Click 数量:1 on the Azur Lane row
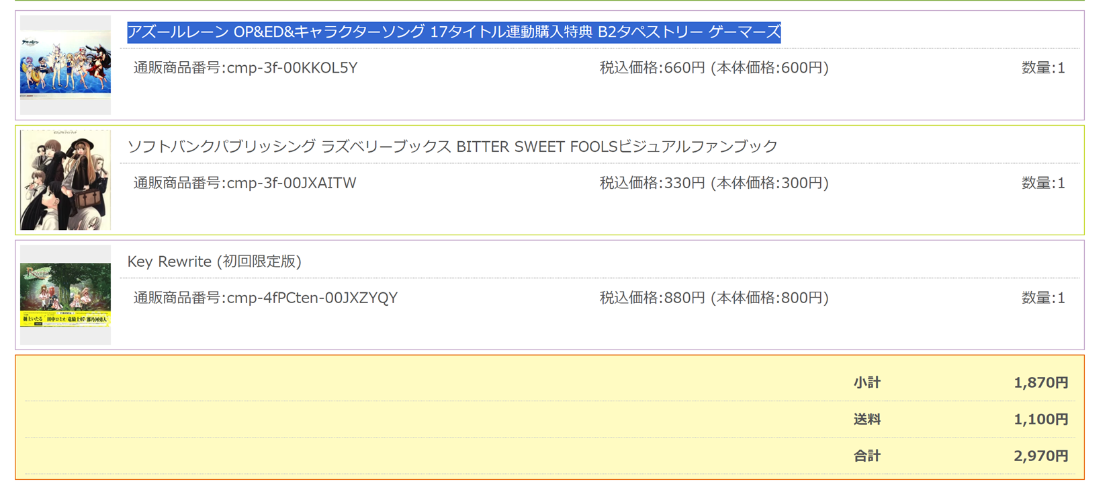 click(x=1042, y=68)
